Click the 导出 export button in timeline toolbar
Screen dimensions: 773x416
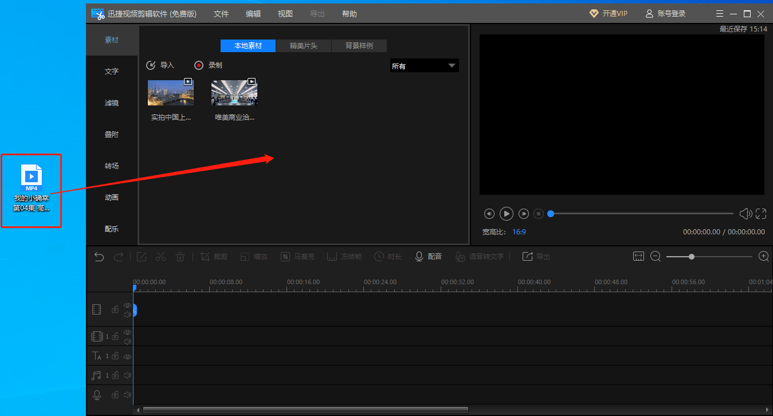536,257
